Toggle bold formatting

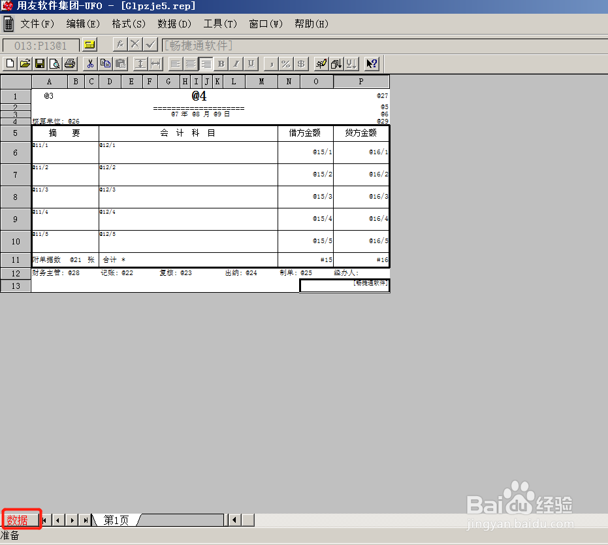[221, 63]
